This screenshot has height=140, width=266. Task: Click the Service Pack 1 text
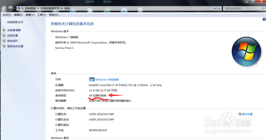pos(64,48)
